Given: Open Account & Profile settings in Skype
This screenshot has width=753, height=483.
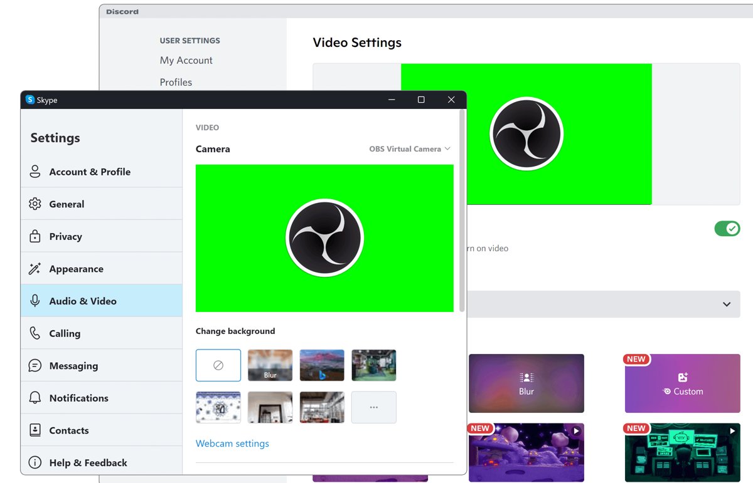Looking at the screenshot, I should 102,172.
